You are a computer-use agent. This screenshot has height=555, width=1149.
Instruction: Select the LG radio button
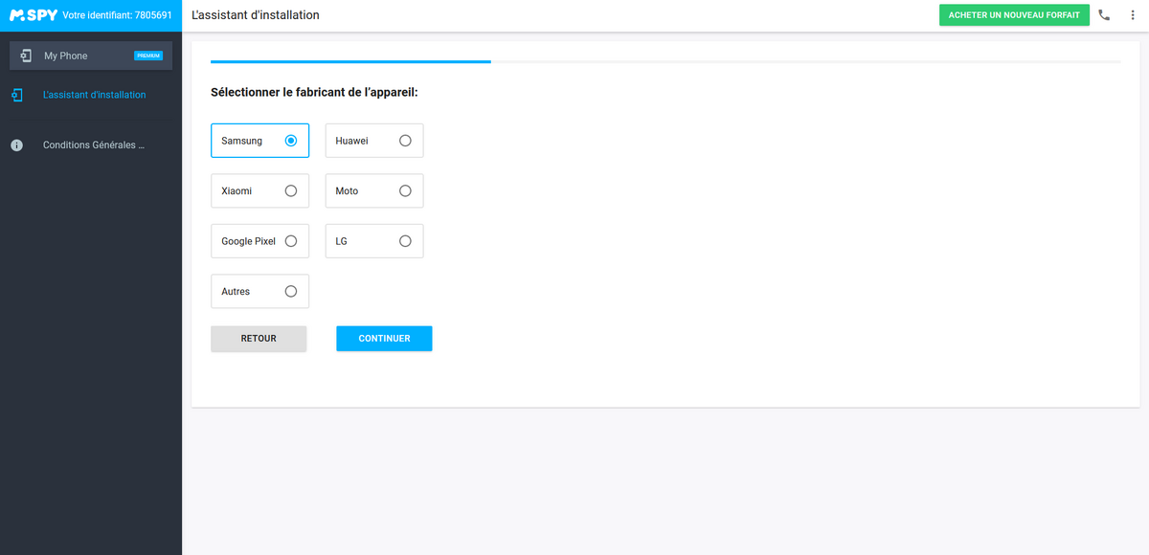(405, 241)
